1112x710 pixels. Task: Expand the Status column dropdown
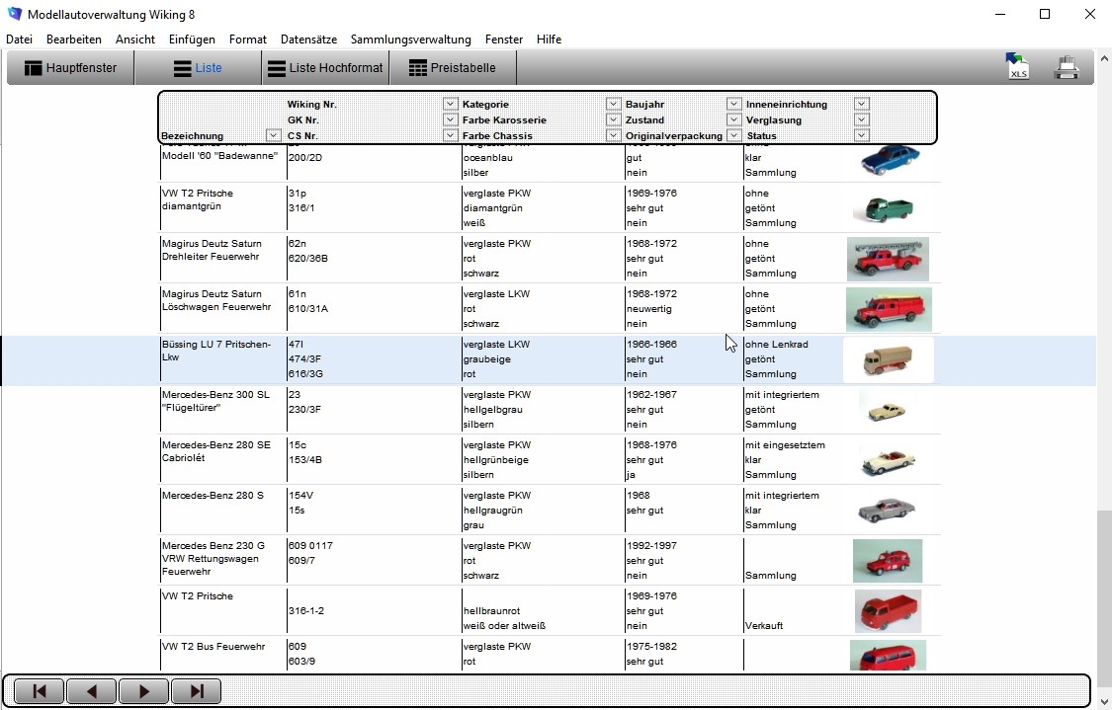coord(861,135)
